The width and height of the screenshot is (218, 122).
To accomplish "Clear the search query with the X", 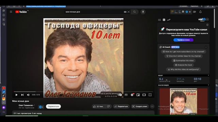I will (129, 12).
